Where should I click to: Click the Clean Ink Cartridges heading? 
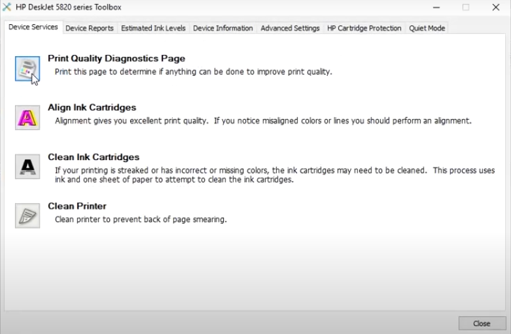(94, 157)
